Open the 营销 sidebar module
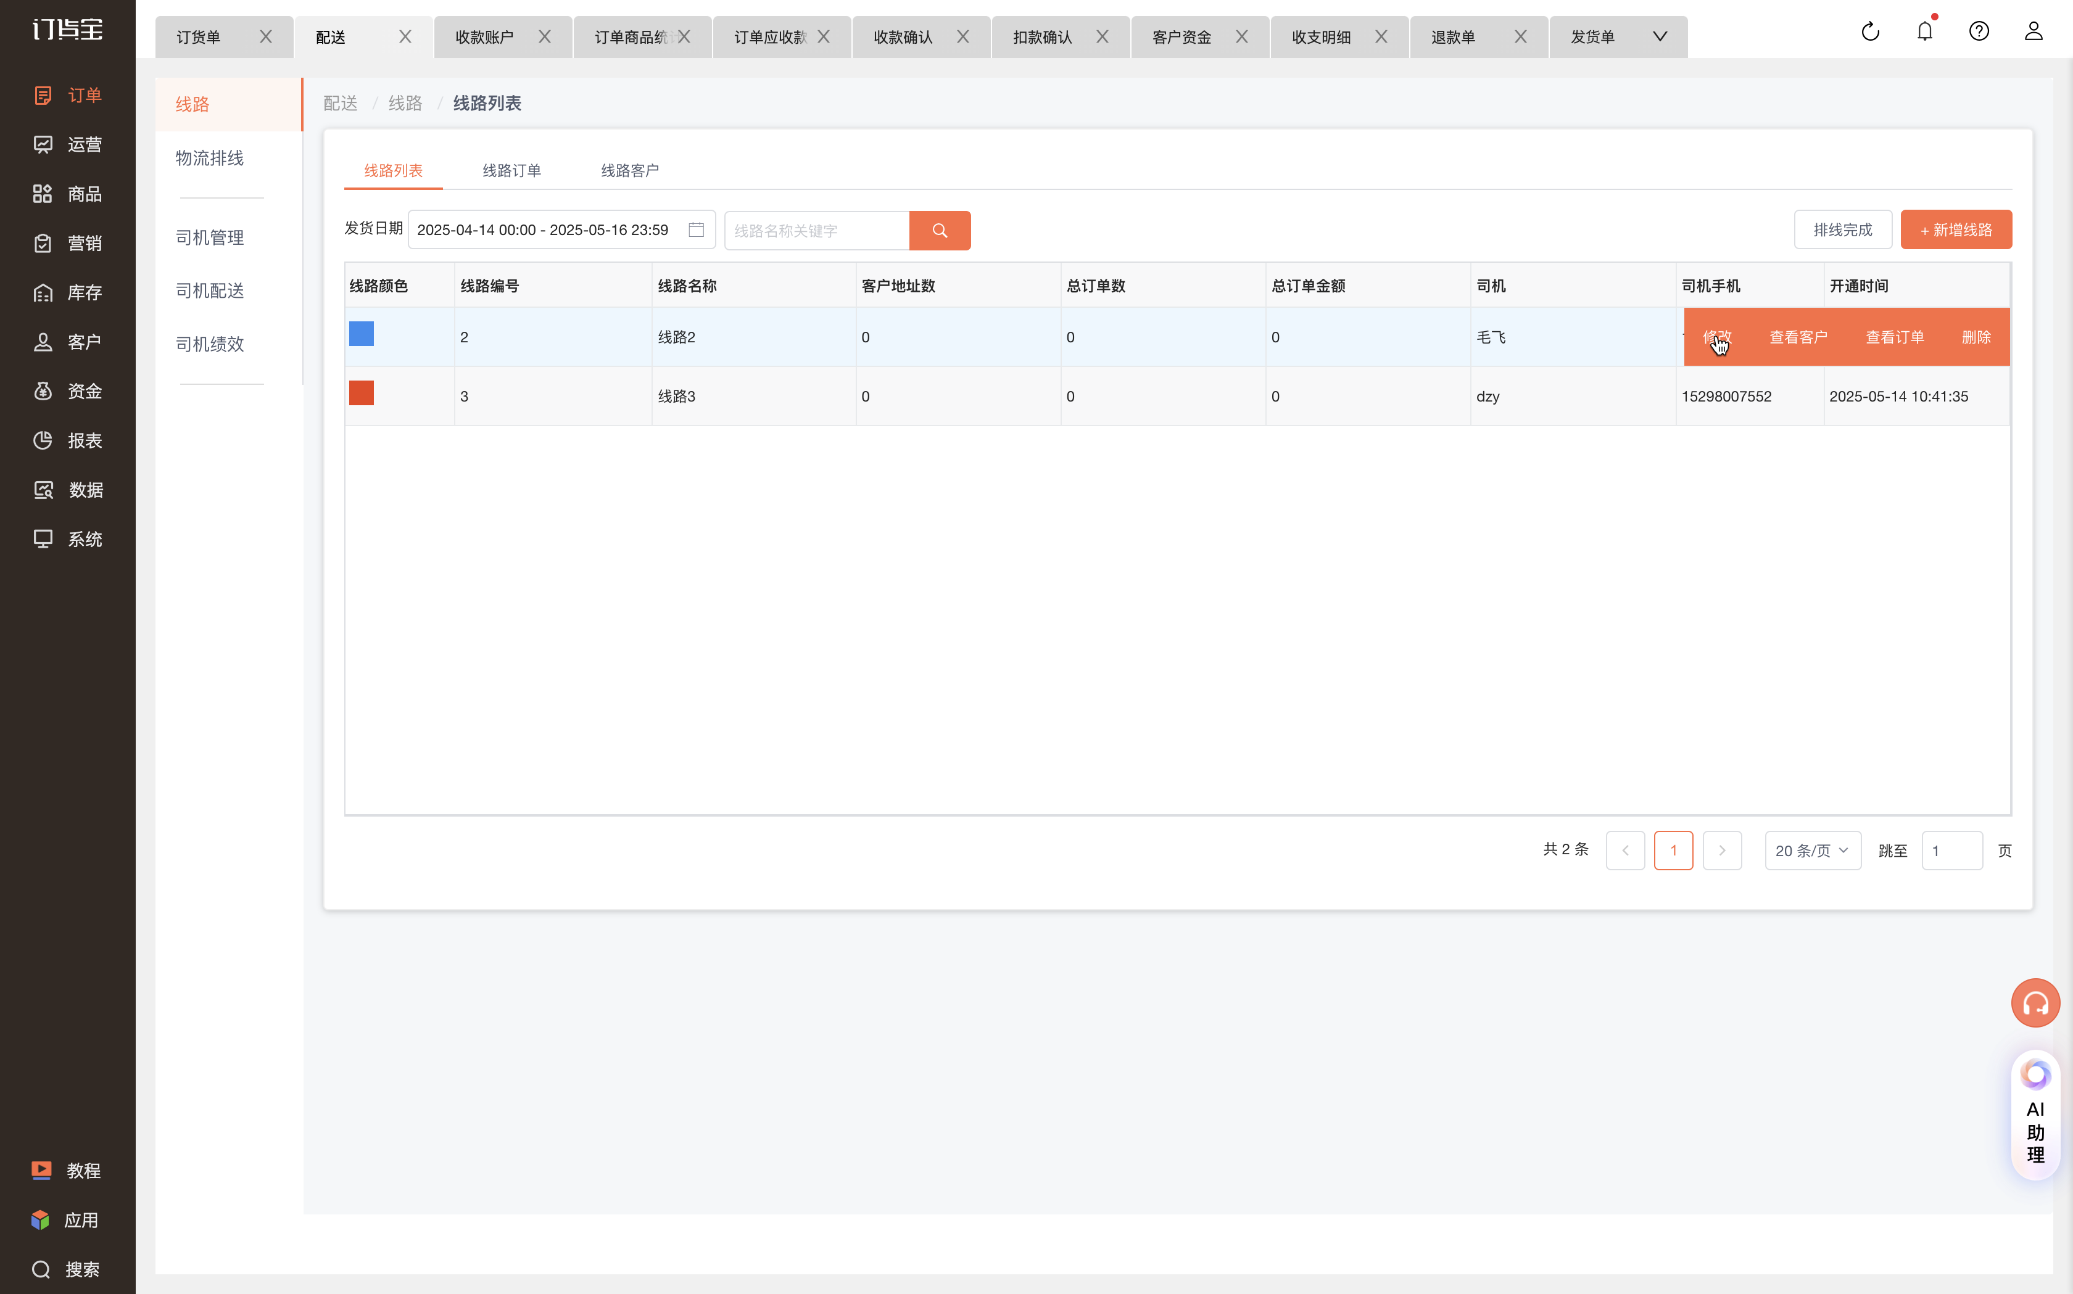Image resolution: width=2073 pixels, height=1294 pixels. pyautogui.click(x=68, y=243)
